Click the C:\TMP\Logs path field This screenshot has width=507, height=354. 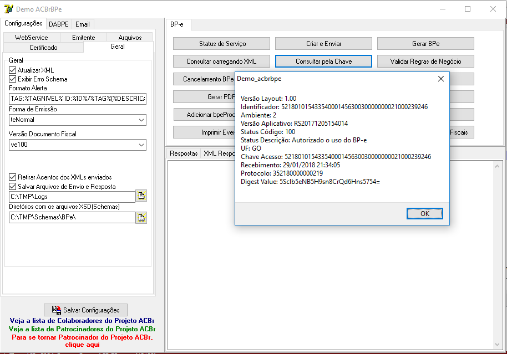[72, 196]
